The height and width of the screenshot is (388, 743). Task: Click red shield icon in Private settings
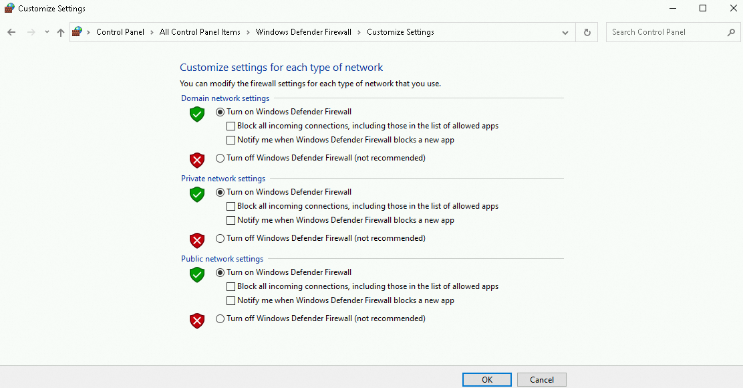[x=197, y=240]
